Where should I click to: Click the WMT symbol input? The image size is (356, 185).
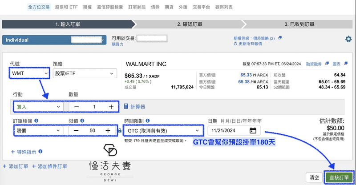26,73
